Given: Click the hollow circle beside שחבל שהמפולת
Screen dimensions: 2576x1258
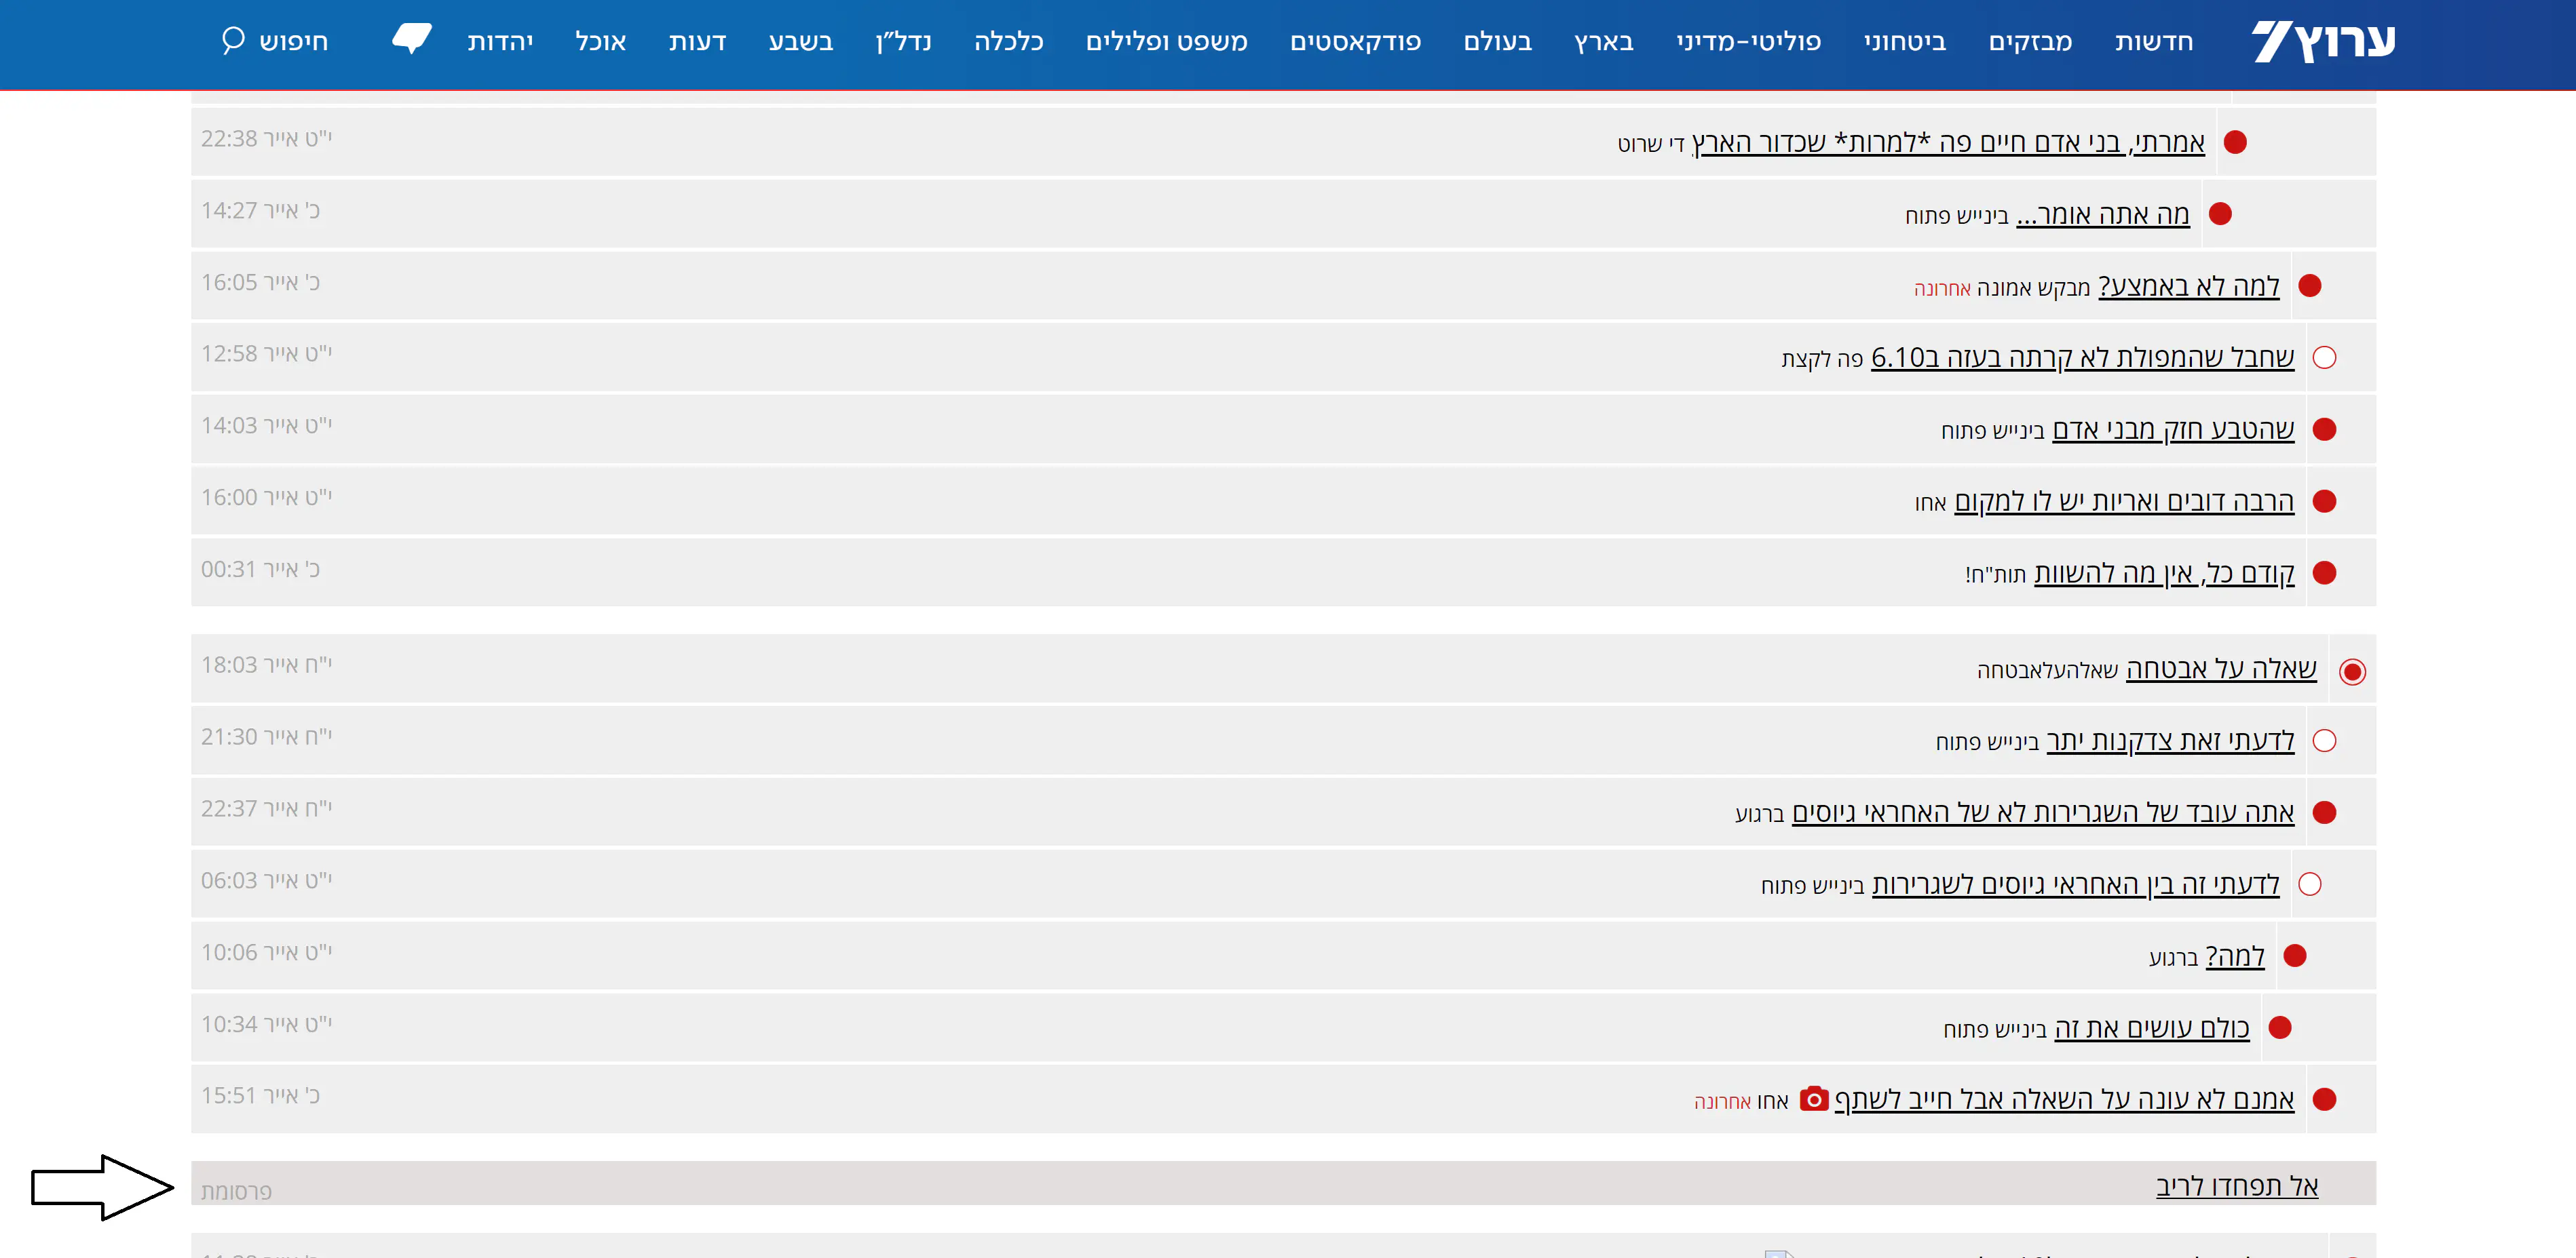Looking at the screenshot, I should click(2324, 357).
